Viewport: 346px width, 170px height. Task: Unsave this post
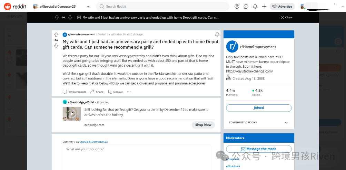point(116,92)
